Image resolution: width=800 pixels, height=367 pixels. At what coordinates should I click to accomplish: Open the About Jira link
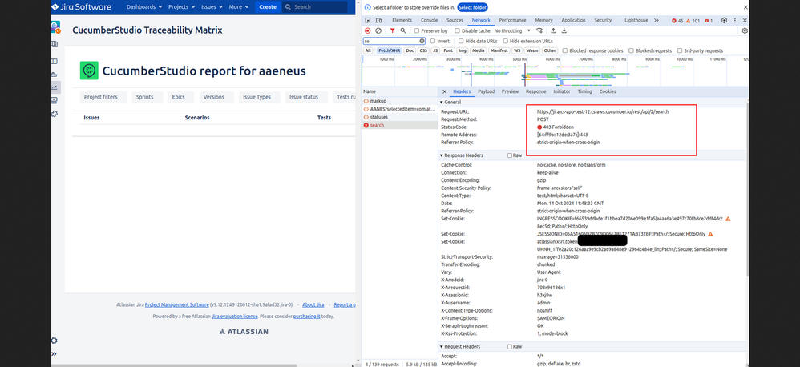[x=313, y=304]
